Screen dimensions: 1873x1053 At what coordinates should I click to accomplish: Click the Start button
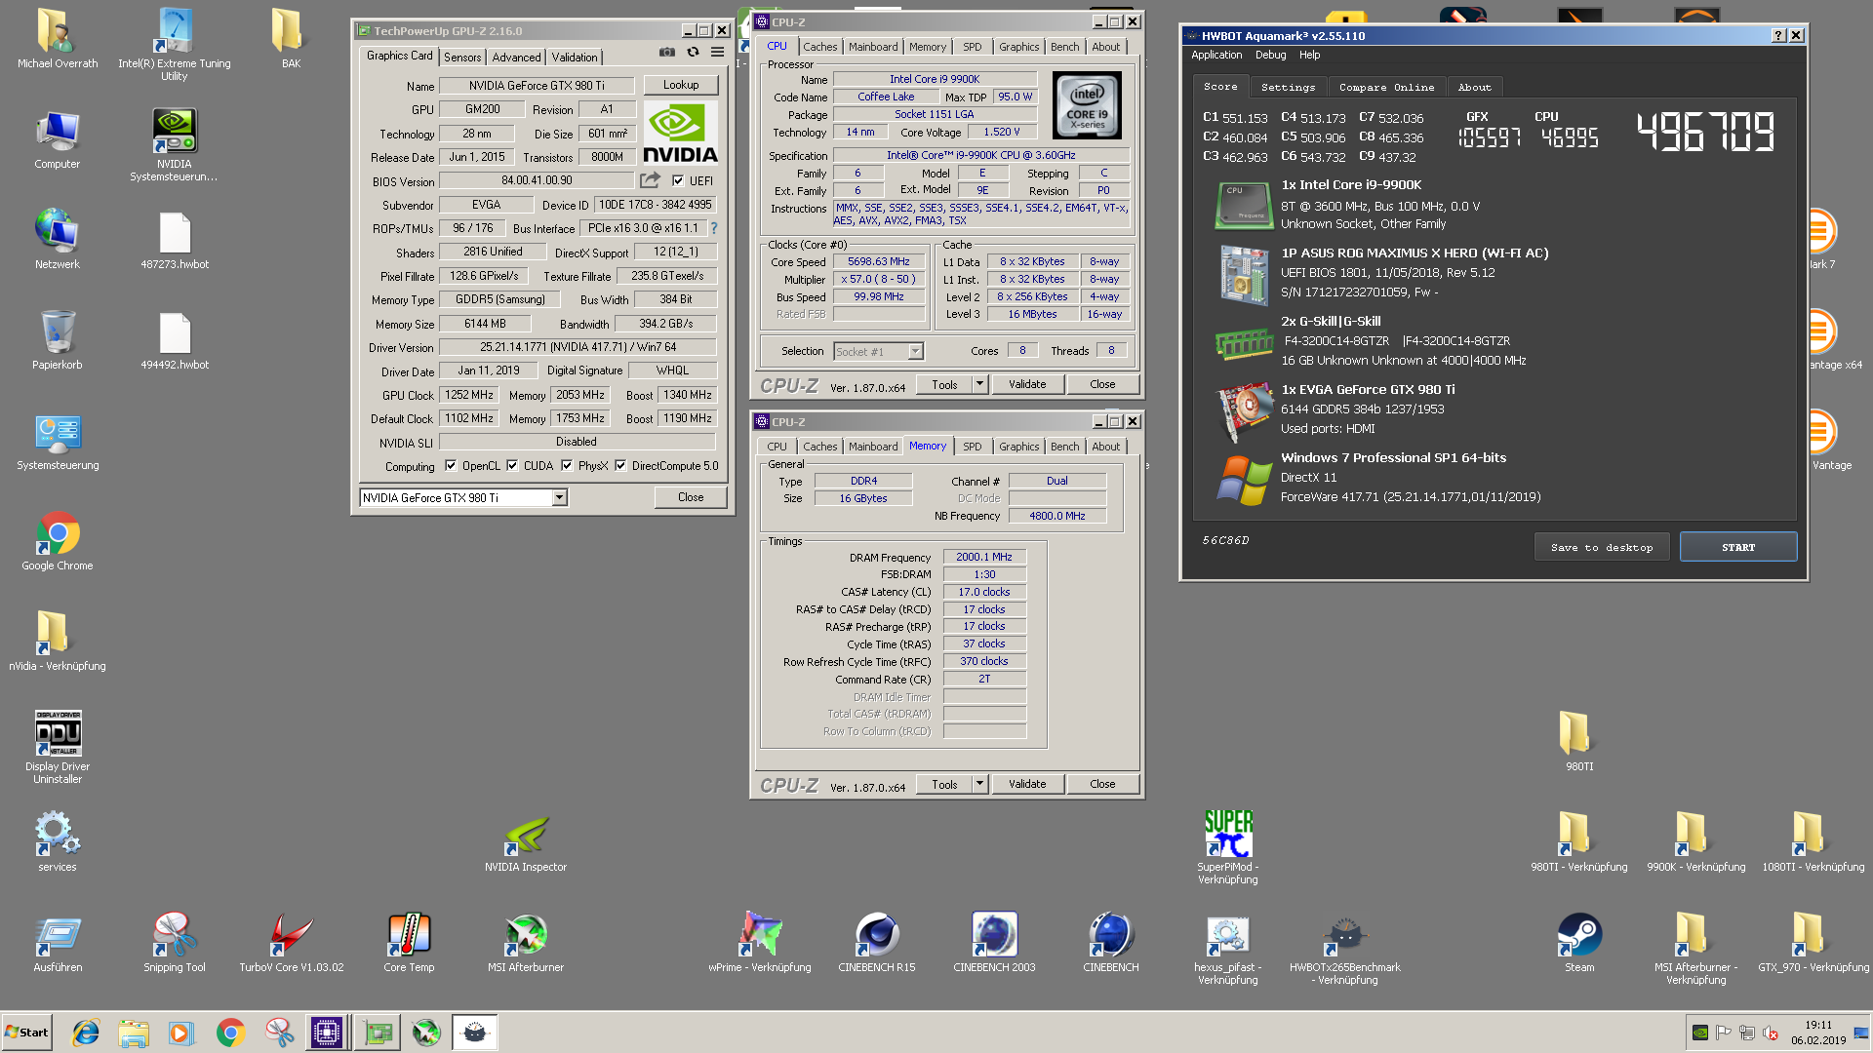click(27, 1033)
